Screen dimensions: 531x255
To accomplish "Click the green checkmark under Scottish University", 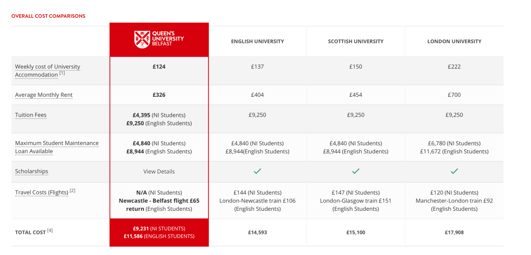I will 355,171.
